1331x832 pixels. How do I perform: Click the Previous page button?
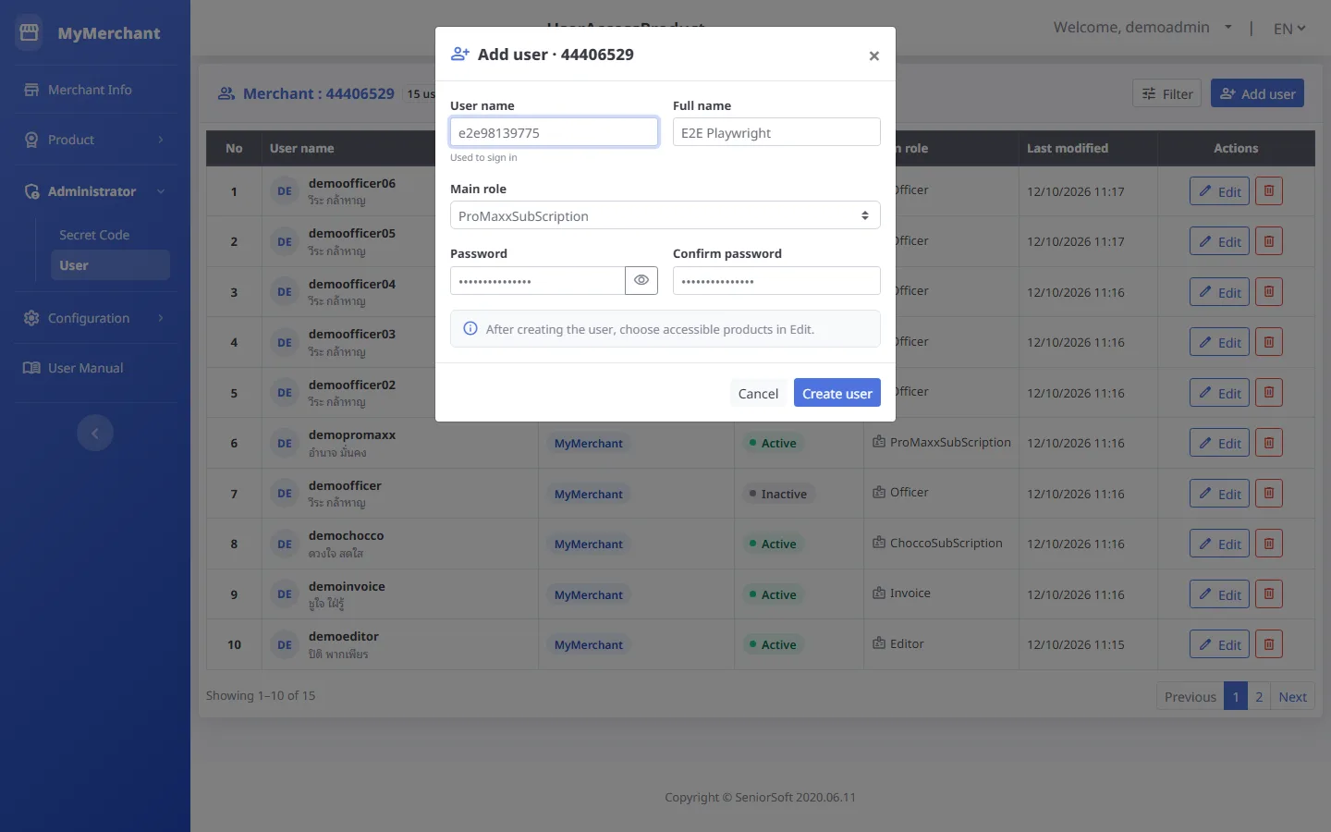tap(1191, 696)
